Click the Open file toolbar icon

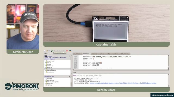(47, 51)
